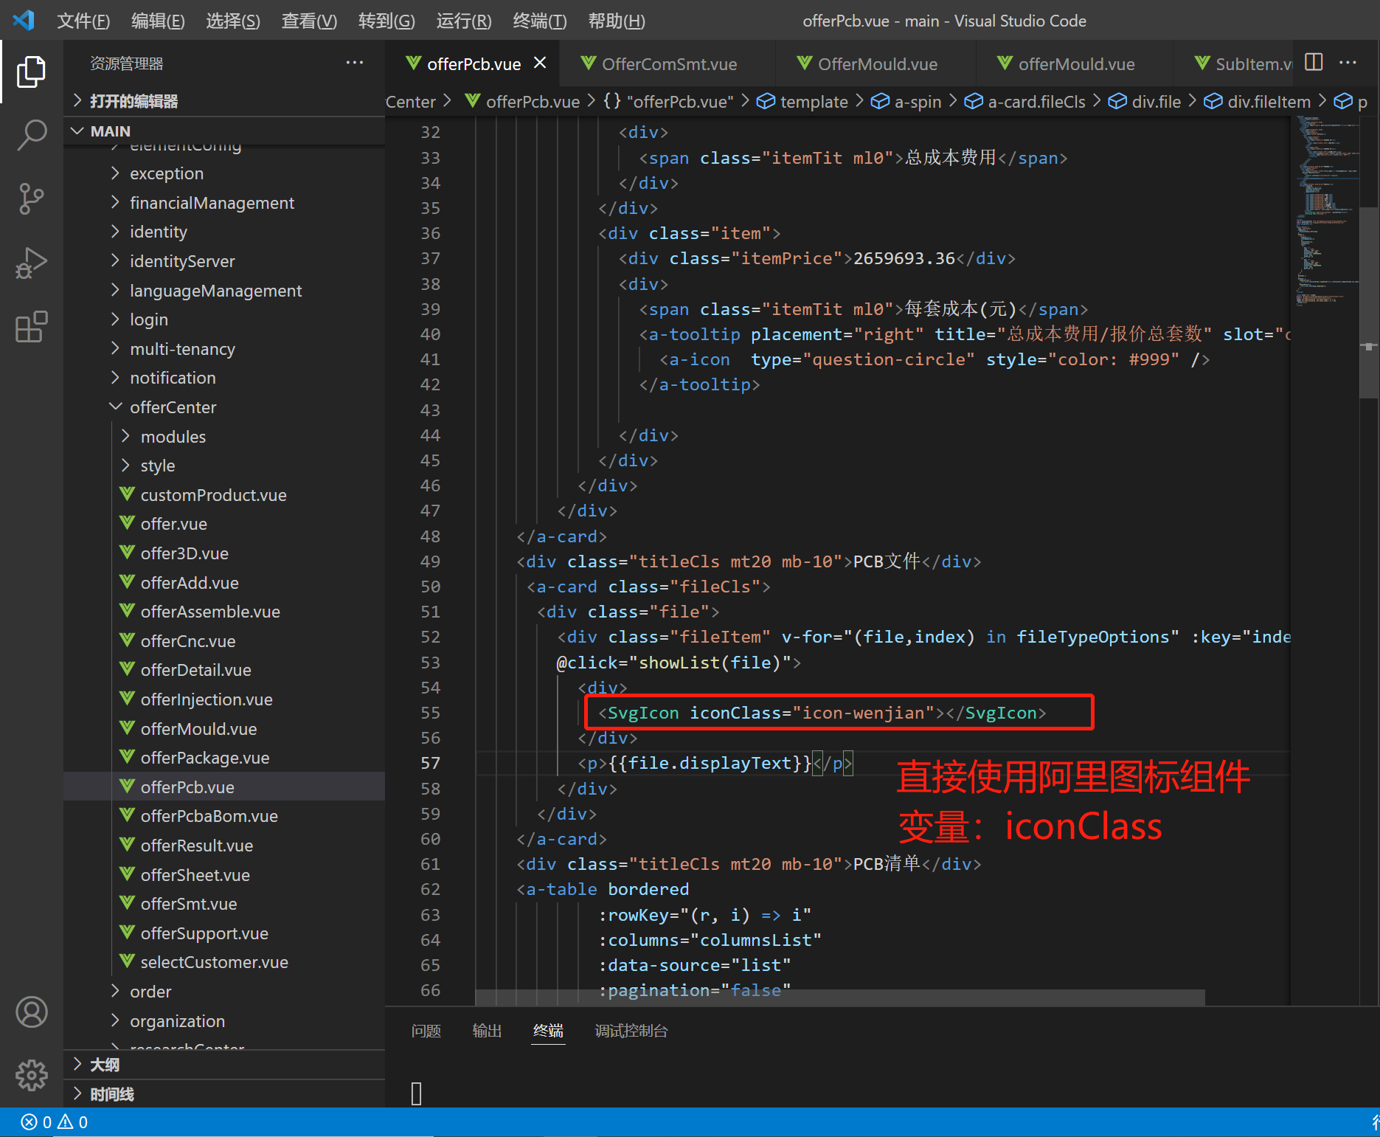
Task: Expand the financialManagement folder
Action: tap(224, 203)
